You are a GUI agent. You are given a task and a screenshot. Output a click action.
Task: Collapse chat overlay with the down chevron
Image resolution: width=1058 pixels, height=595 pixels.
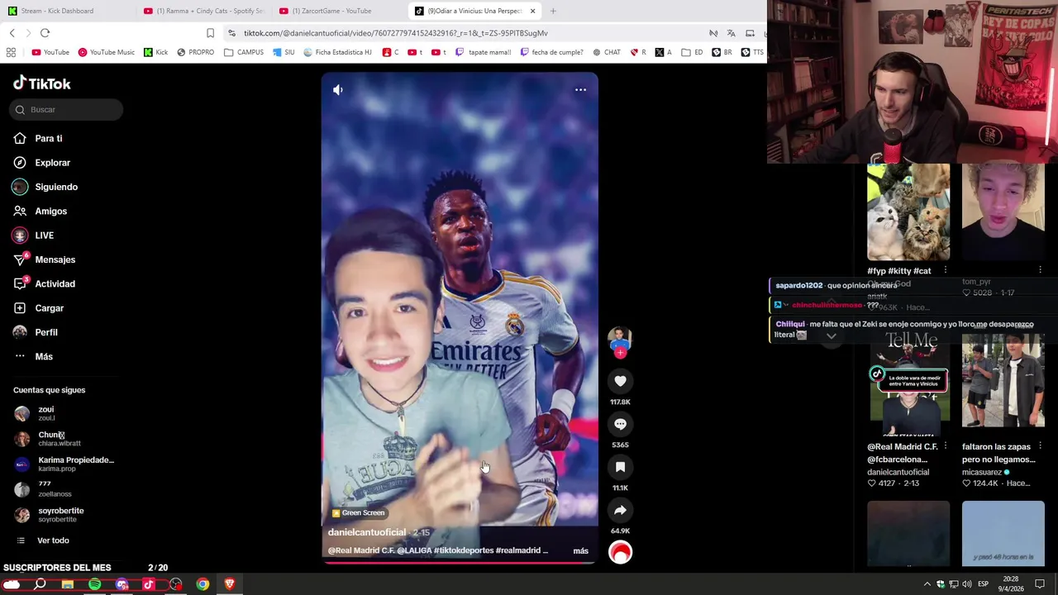pyautogui.click(x=832, y=336)
